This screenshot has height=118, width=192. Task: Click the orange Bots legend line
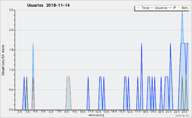pyautogui.click(x=179, y=8)
